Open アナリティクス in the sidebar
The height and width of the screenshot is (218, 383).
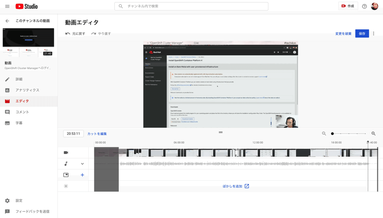29,90
